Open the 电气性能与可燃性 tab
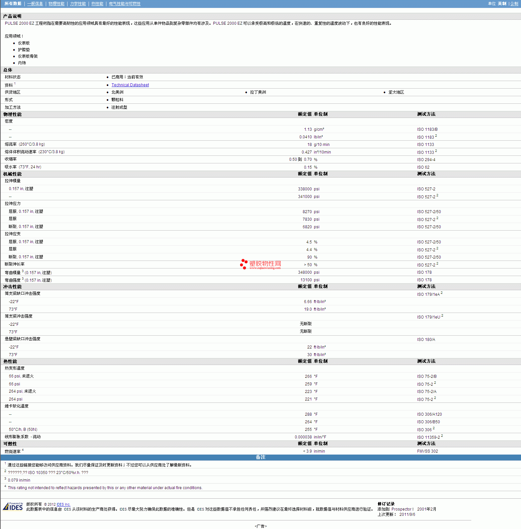521x529 pixels. tap(124, 4)
